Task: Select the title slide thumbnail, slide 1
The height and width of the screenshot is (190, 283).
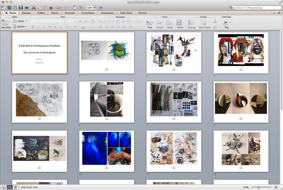Action: 40,53
